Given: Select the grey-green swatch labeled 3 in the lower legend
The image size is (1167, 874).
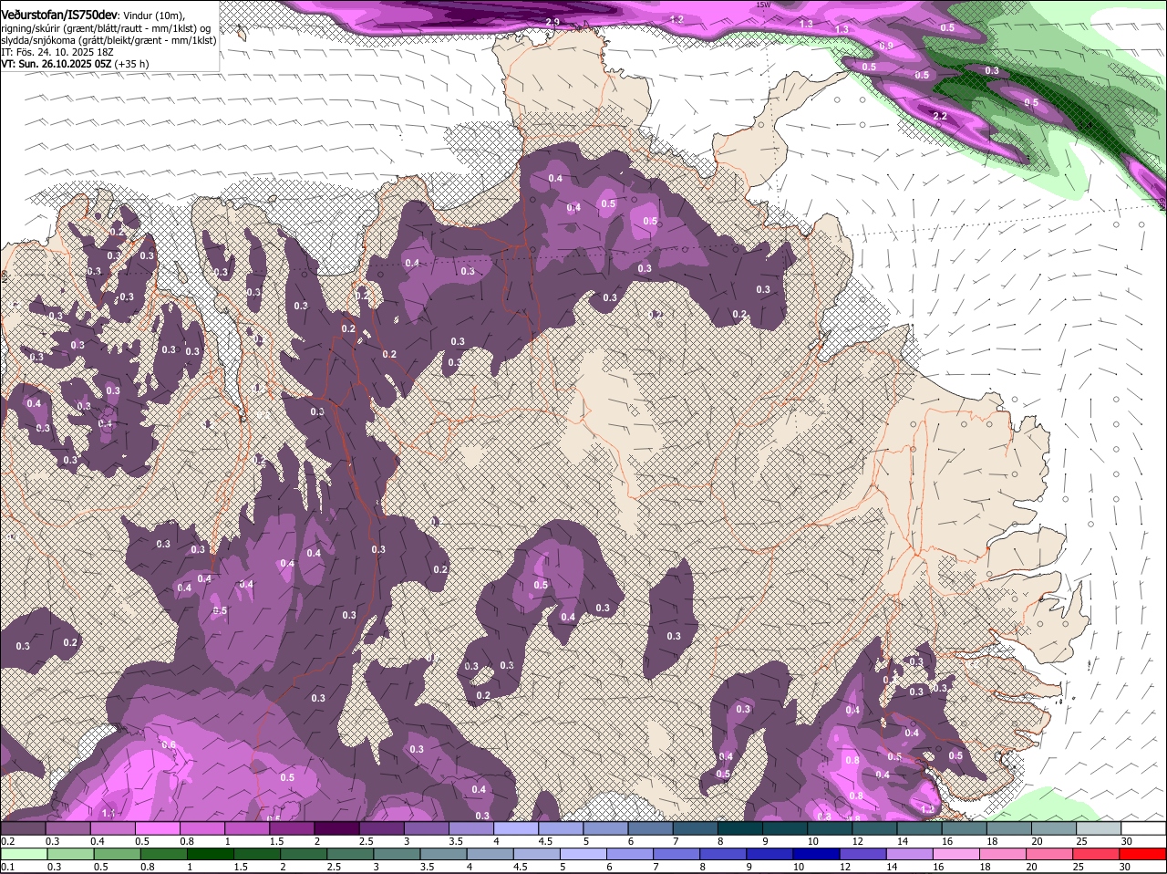Looking at the screenshot, I should [398, 854].
